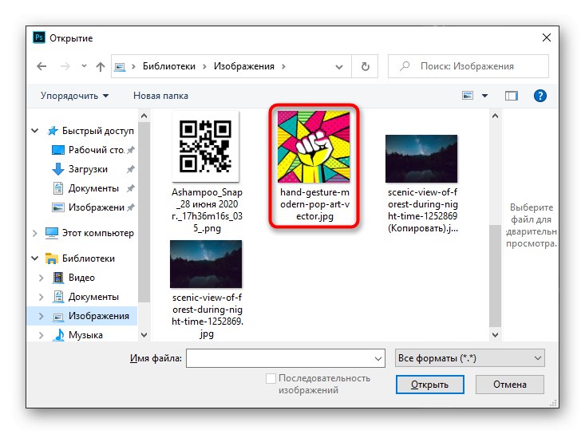Select scenic-view-of-forest-during-night-time-1252869.jpg thumbnail
This screenshot has height=434, width=585.
[206, 264]
